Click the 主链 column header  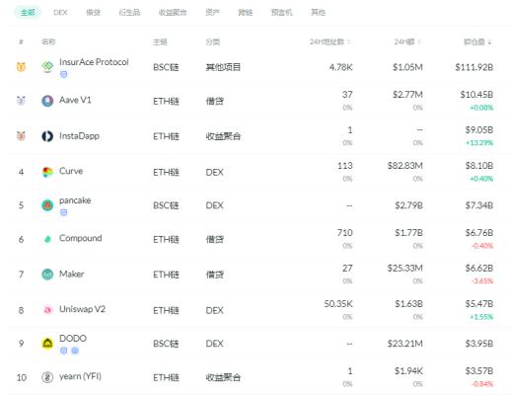[160, 41]
